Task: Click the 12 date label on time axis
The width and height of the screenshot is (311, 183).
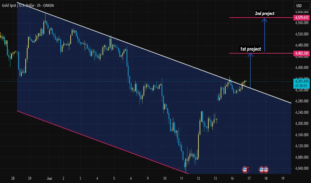Action: click(x=198, y=178)
